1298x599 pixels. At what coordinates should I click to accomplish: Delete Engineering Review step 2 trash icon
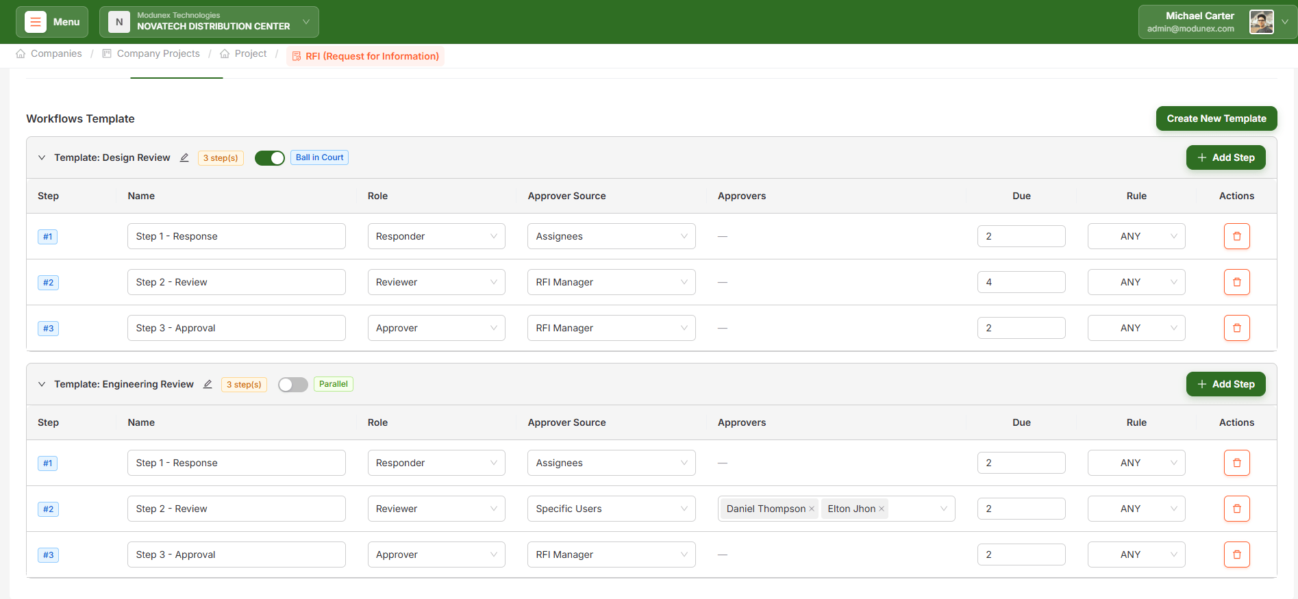(1237, 509)
